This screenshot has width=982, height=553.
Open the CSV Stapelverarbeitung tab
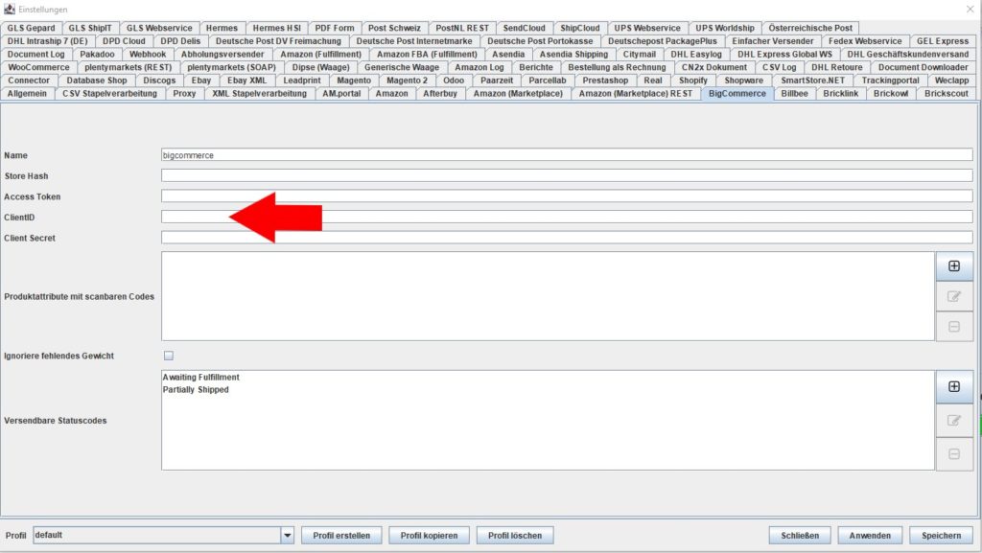(x=109, y=93)
